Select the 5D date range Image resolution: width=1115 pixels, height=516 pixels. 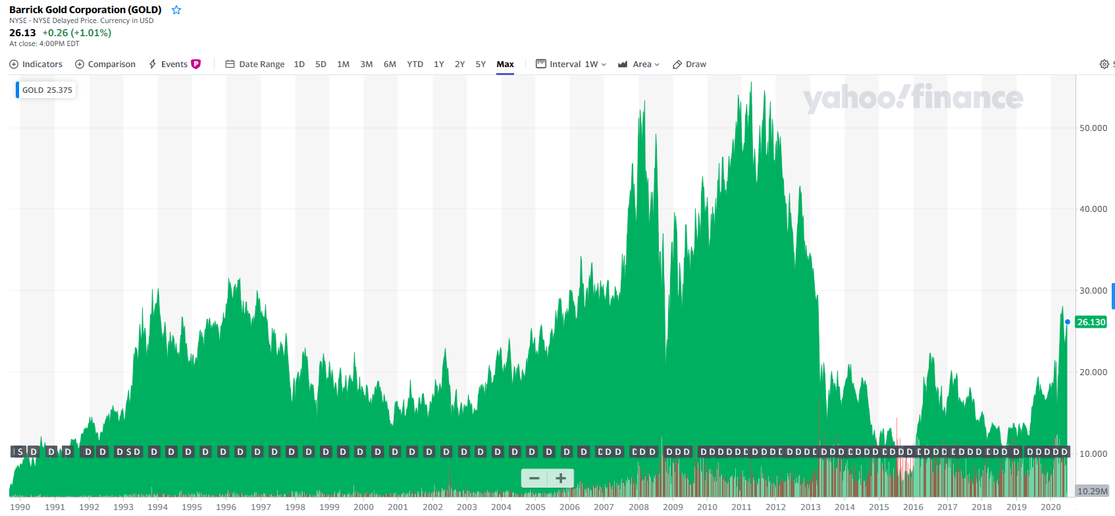321,64
